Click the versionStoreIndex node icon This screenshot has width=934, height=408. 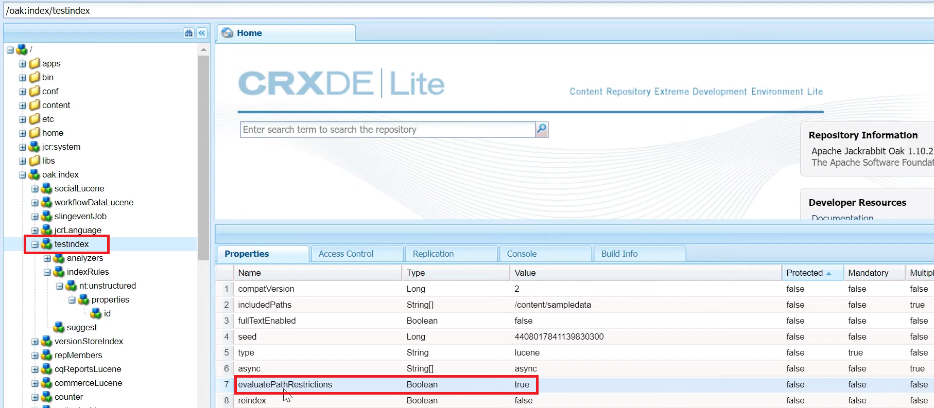(x=47, y=341)
